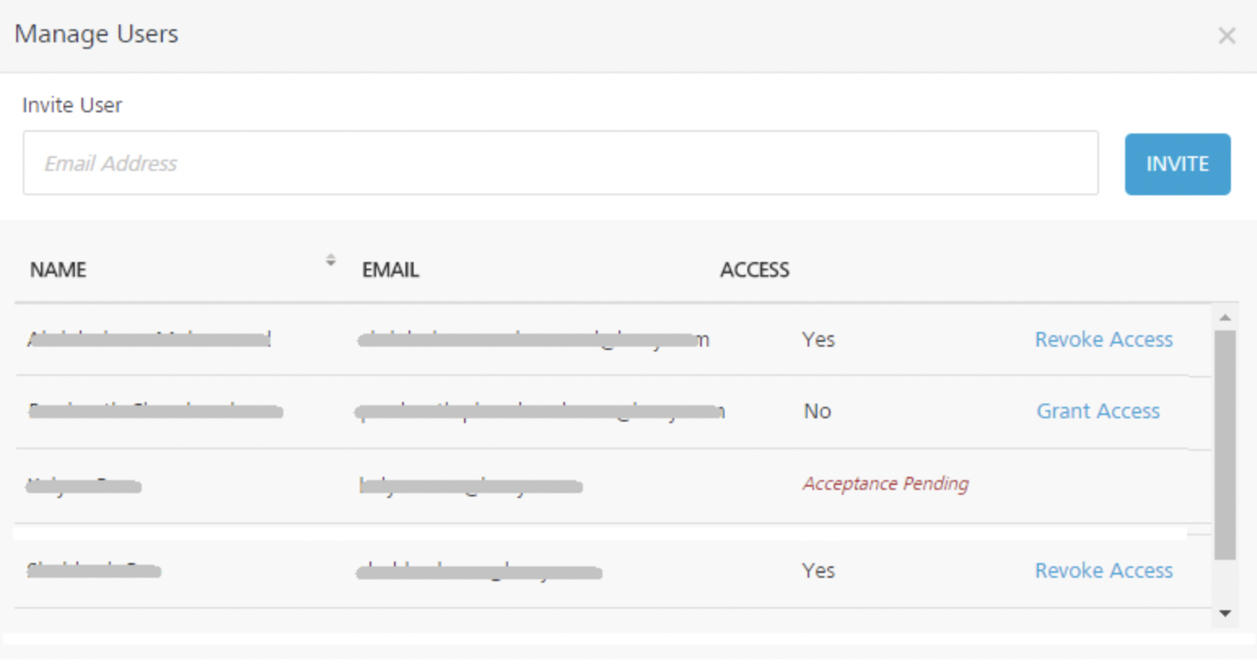The height and width of the screenshot is (664, 1257).
Task: Toggle the NAME column sort arrows
Action: 331,260
